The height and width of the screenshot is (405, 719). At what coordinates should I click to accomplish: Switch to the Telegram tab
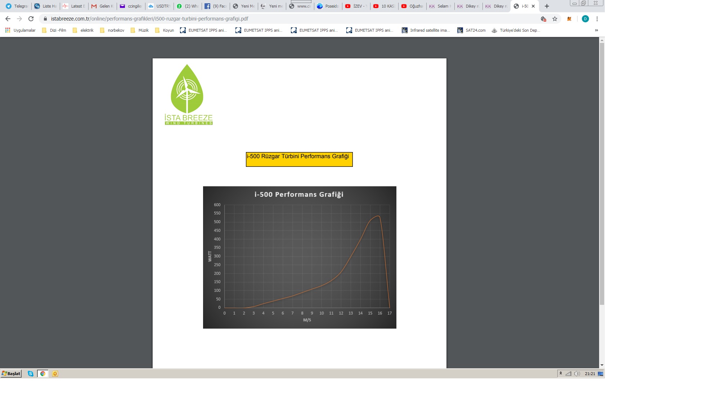[17, 6]
